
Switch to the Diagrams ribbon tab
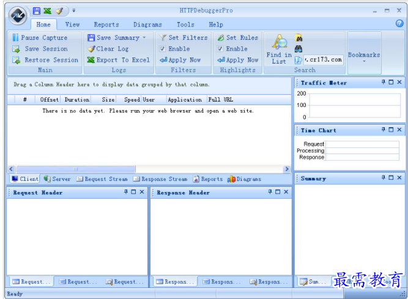pos(147,24)
